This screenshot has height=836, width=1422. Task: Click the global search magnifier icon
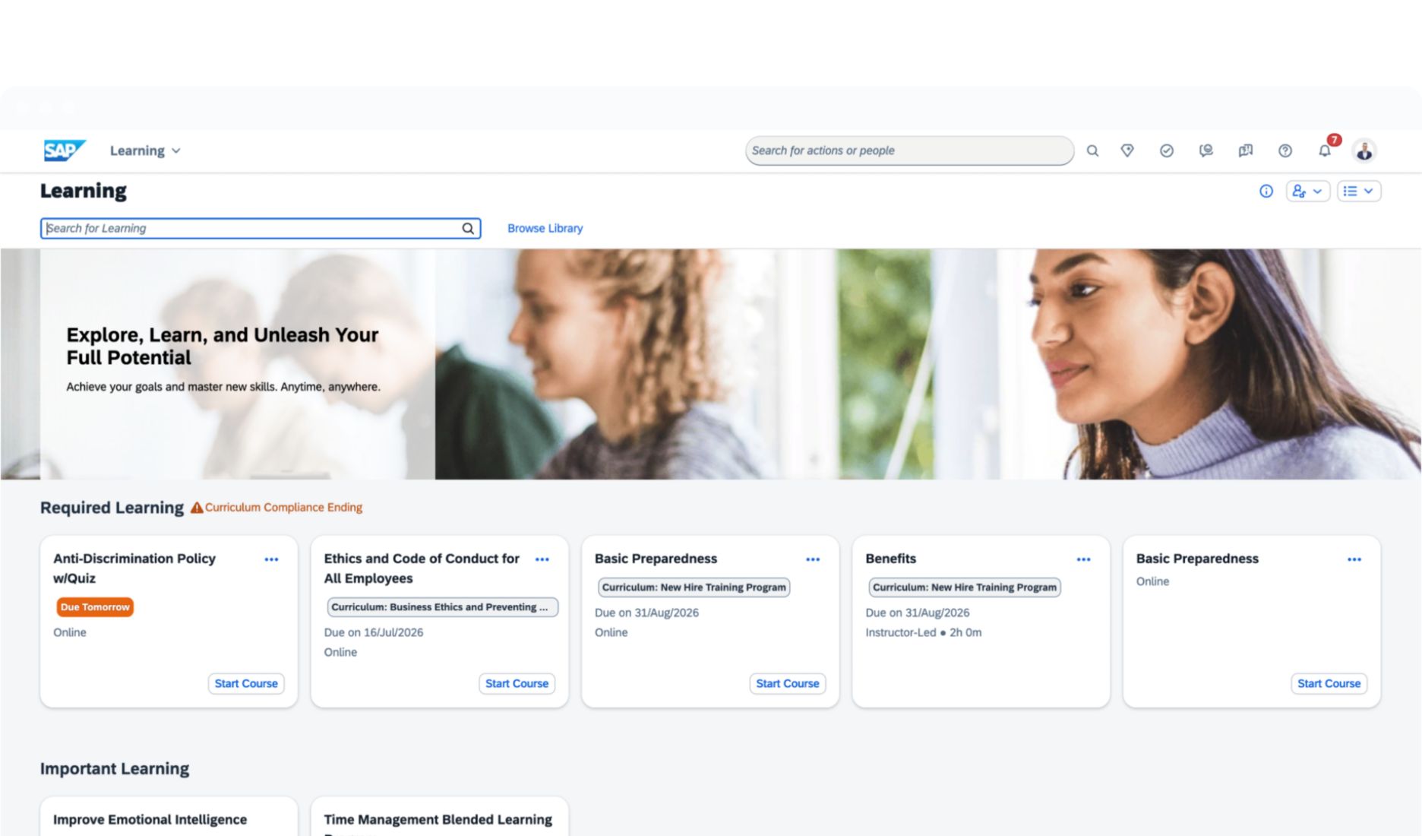1092,150
